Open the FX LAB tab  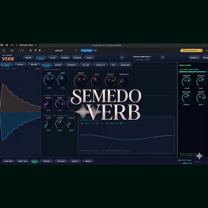(x=86, y=65)
